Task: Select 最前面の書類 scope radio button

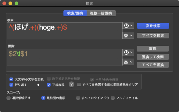Action: pos(43,98)
